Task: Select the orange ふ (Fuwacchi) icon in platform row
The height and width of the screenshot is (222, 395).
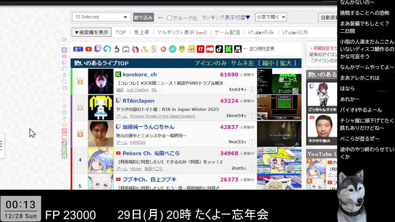Action: point(144,49)
